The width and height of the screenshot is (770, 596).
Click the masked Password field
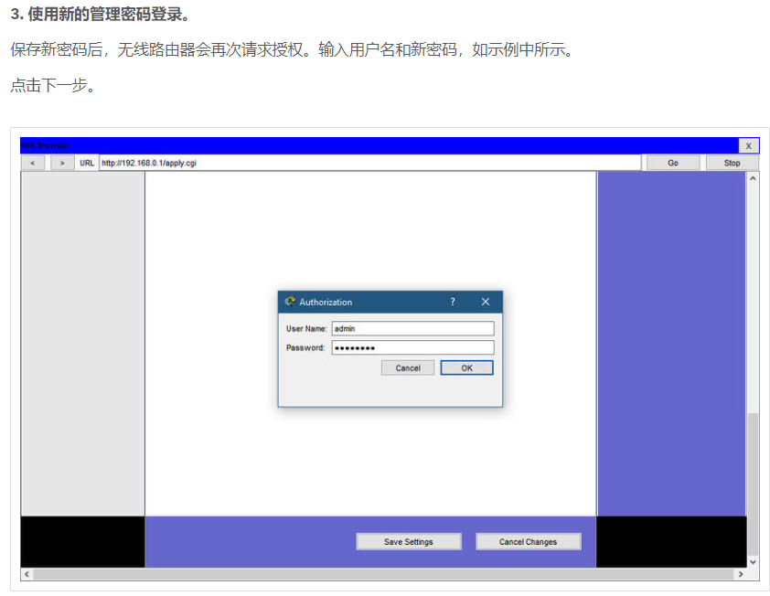click(x=412, y=347)
